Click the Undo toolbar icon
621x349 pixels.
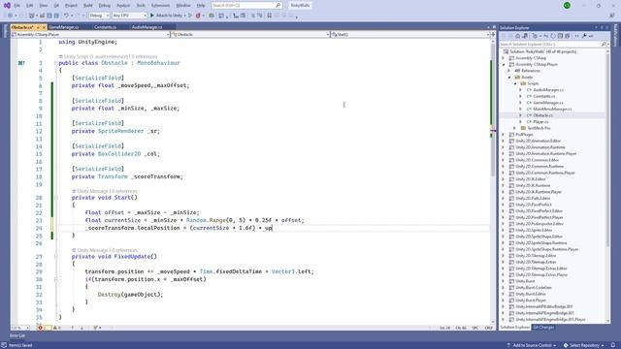(x=66, y=16)
